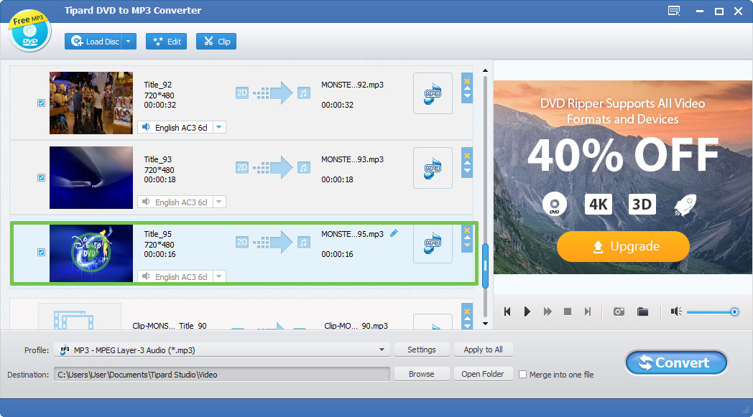Click the 2D icon in Title_92 row
The height and width of the screenshot is (417, 753).
tap(242, 93)
